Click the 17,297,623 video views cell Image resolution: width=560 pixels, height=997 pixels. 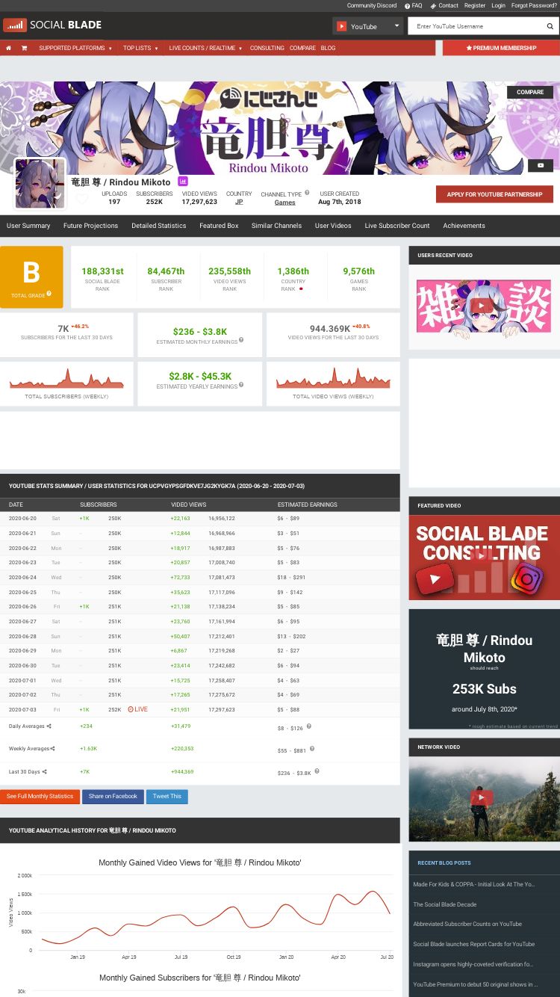[222, 709]
